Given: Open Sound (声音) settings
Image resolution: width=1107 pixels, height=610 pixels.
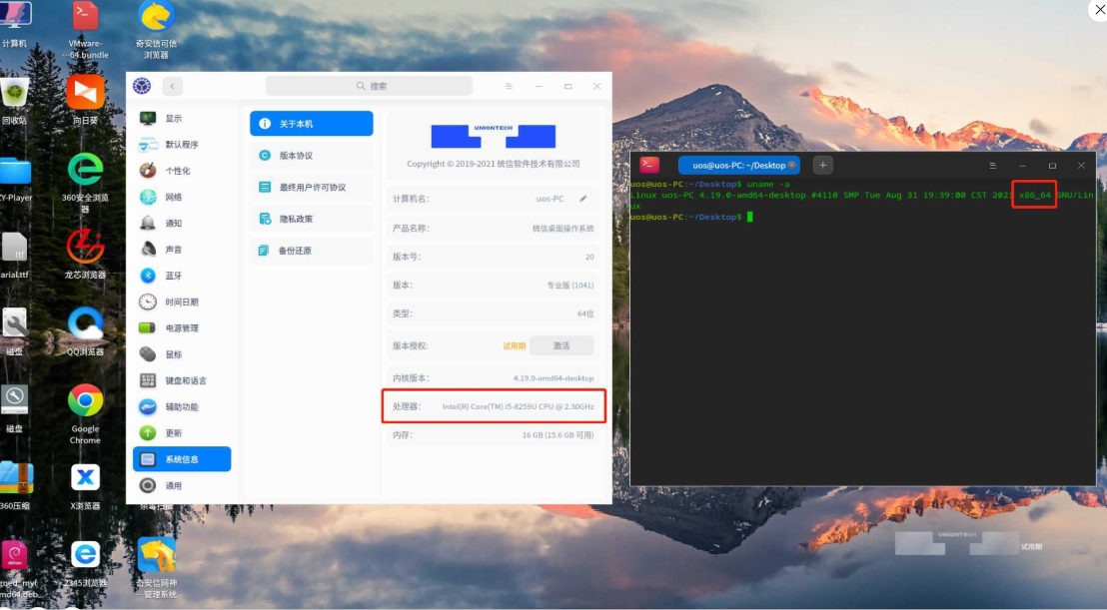Looking at the screenshot, I should (182, 250).
